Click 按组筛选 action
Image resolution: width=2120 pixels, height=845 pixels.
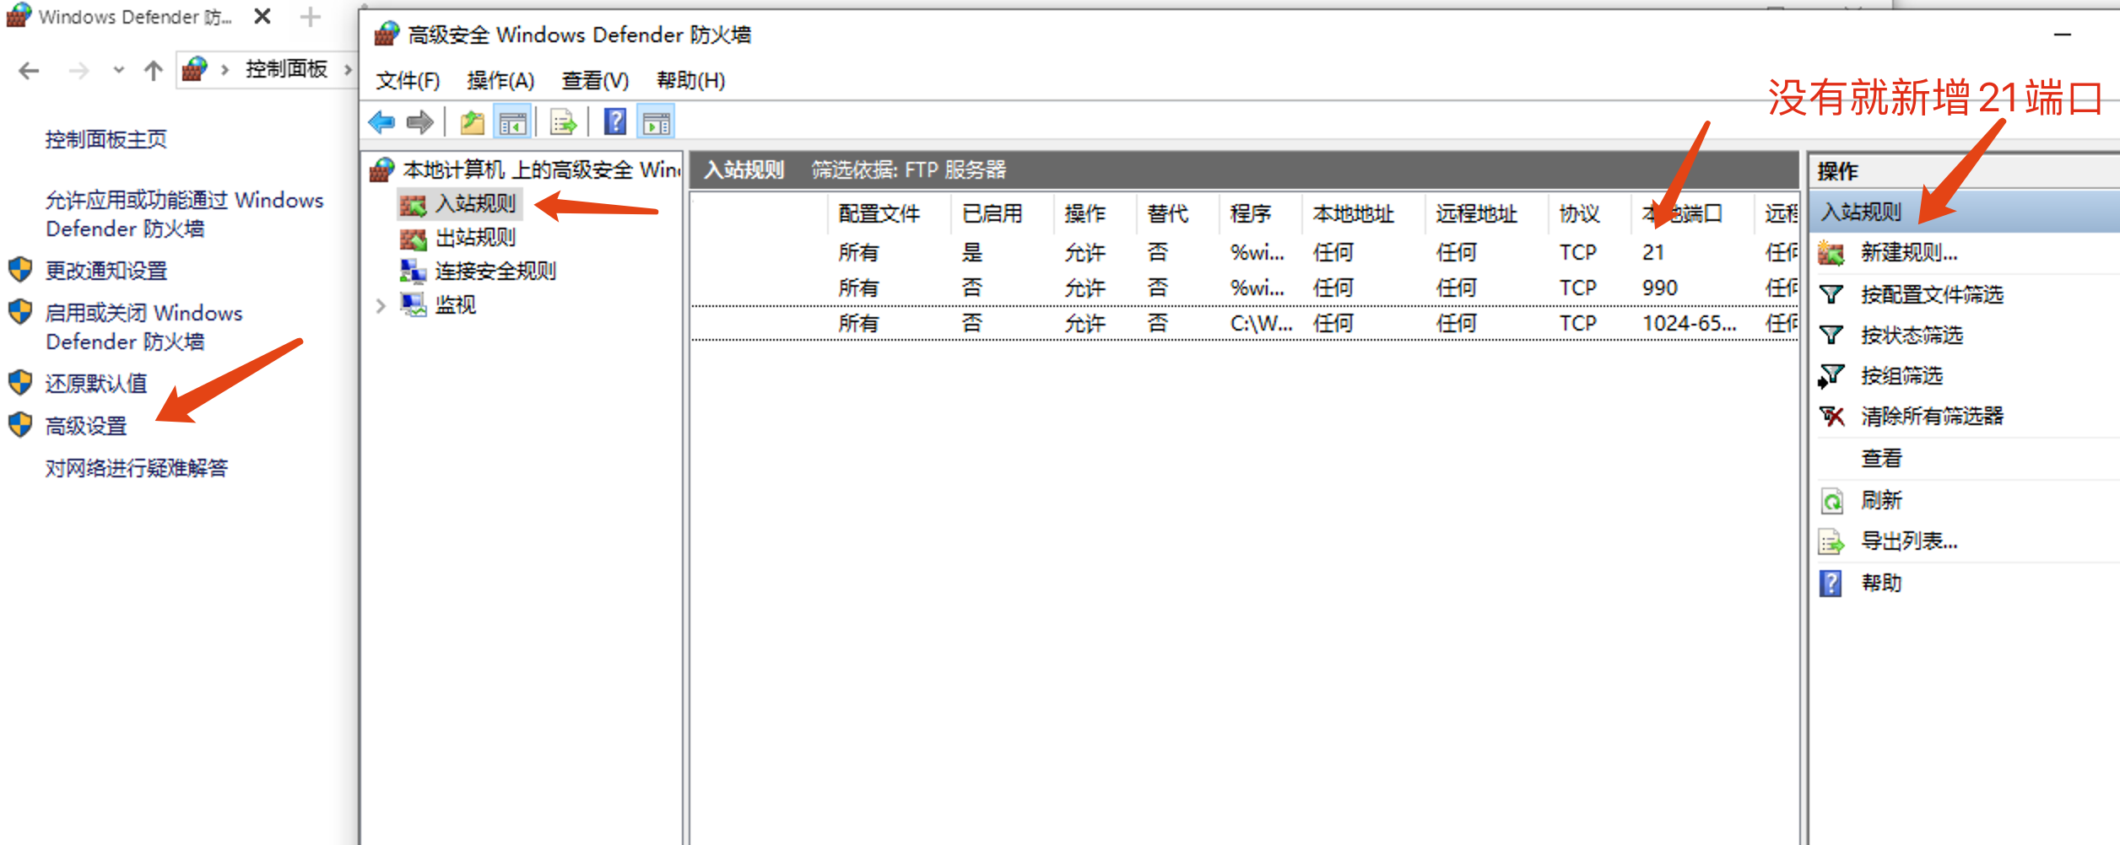(x=1901, y=375)
